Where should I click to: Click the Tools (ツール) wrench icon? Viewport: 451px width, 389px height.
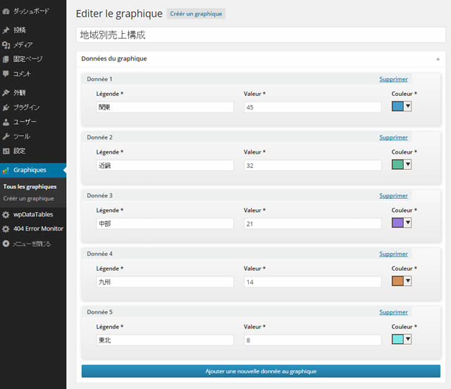click(6, 137)
